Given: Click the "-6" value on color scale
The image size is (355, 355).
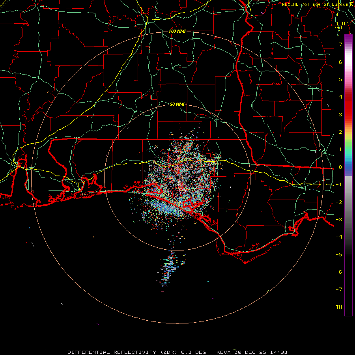Looking at the screenshot, I should (x=339, y=272).
